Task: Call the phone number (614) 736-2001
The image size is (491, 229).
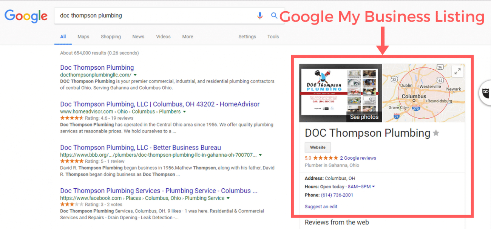Action: pyautogui.click(x=337, y=195)
